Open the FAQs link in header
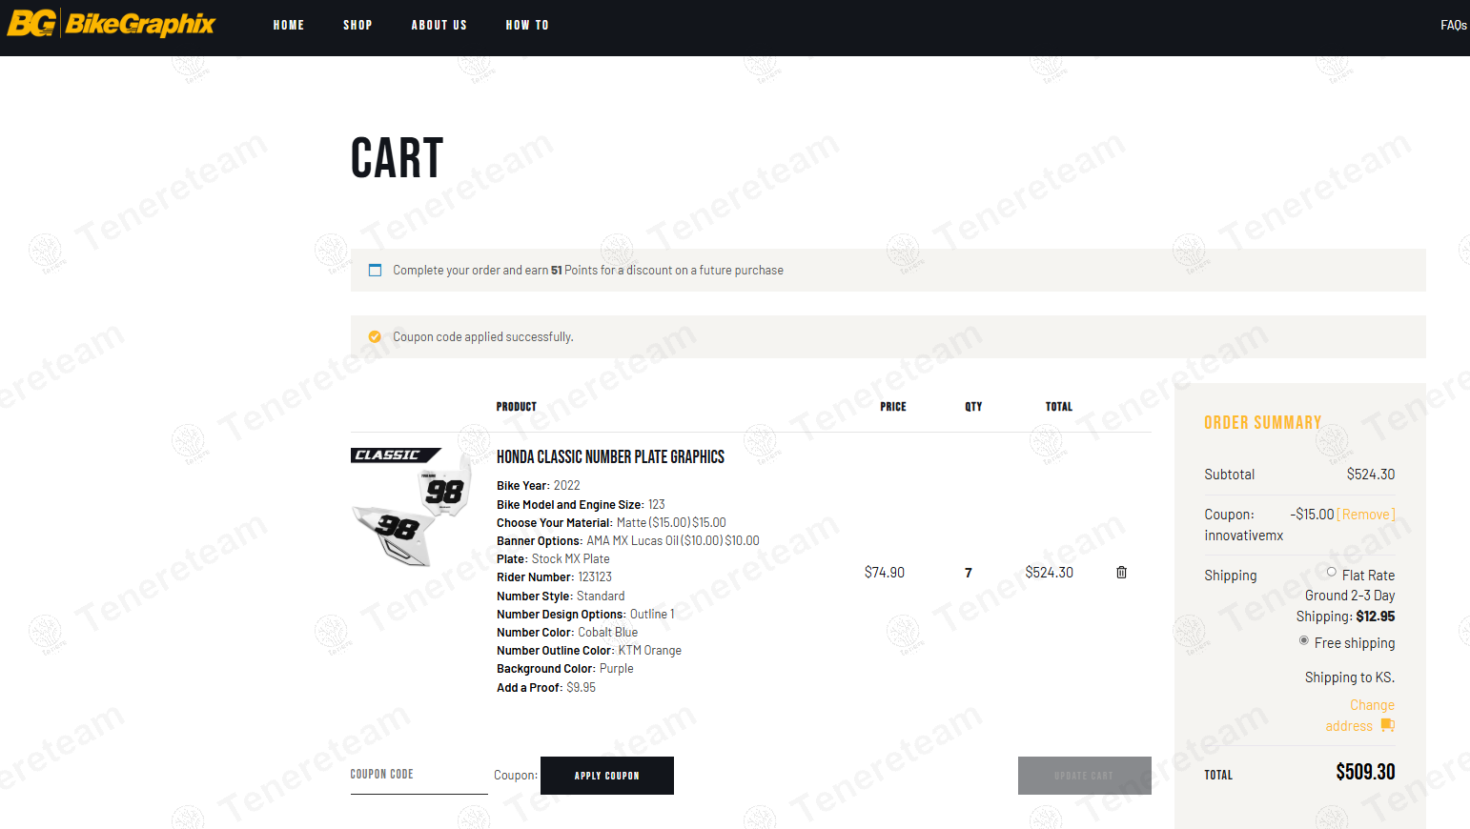 [1453, 26]
